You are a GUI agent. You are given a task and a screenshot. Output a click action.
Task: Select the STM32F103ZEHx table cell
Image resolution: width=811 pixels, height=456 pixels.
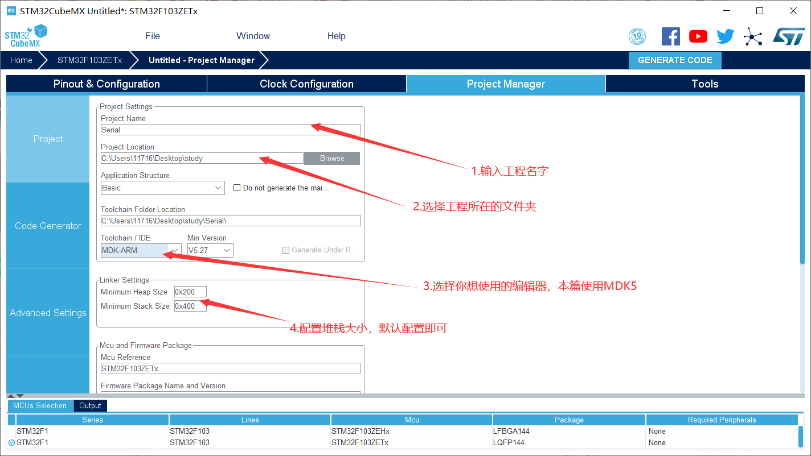coord(412,431)
